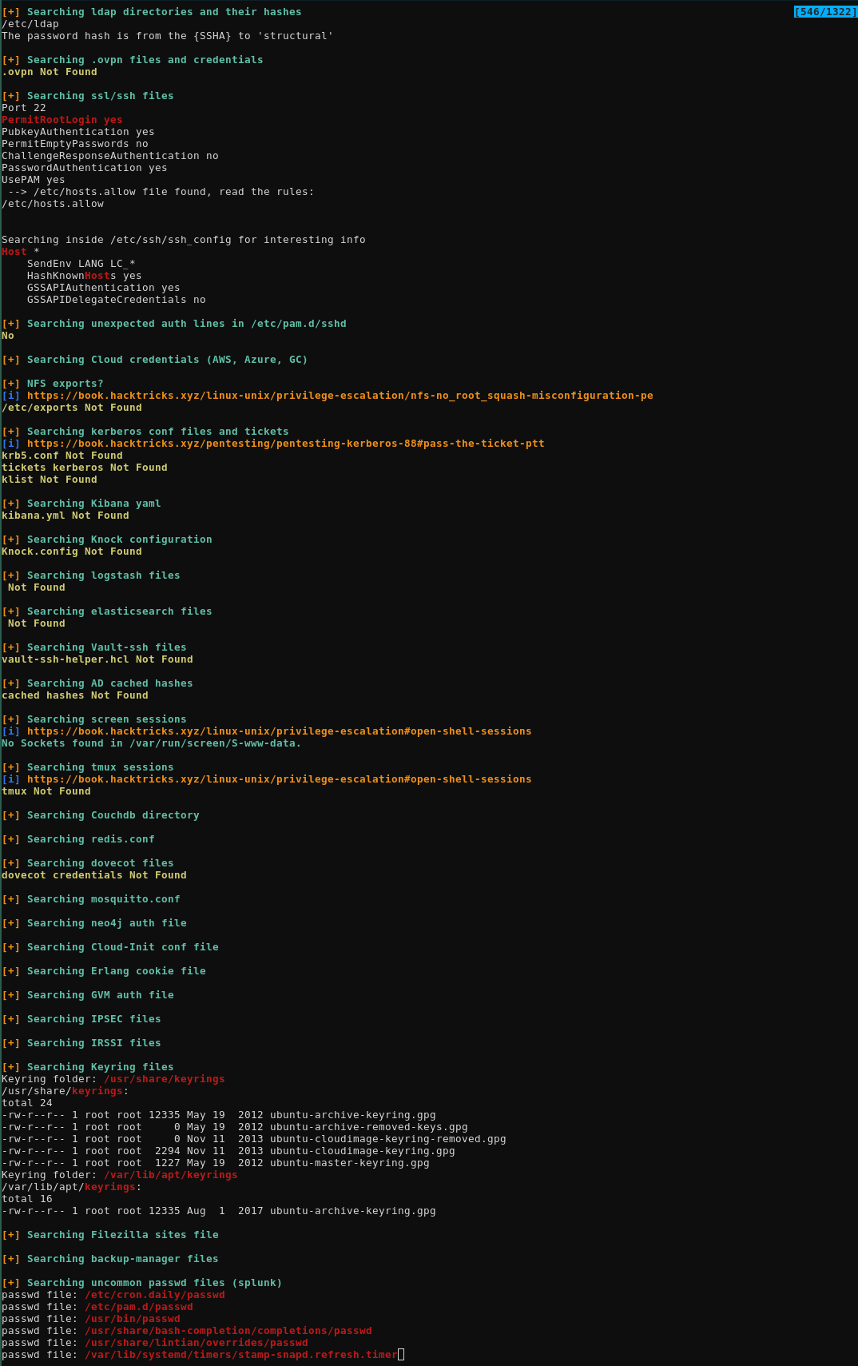Click the PasswordAuthentication yes line
This screenshot has height=1366, width=858.
pyautogui.click(x=85, y=168)
